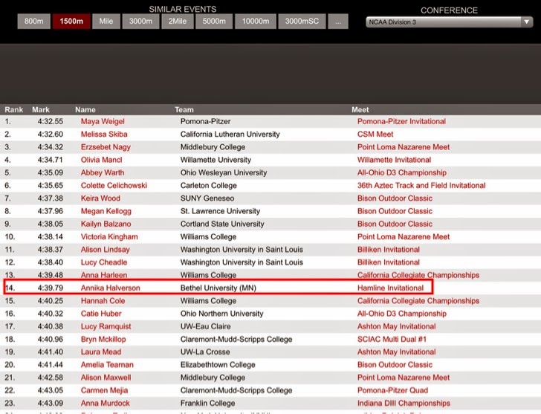This screenshot has width=541, height=414.
Task: Select the mark 4:32.55
Action: coord(51,121)
